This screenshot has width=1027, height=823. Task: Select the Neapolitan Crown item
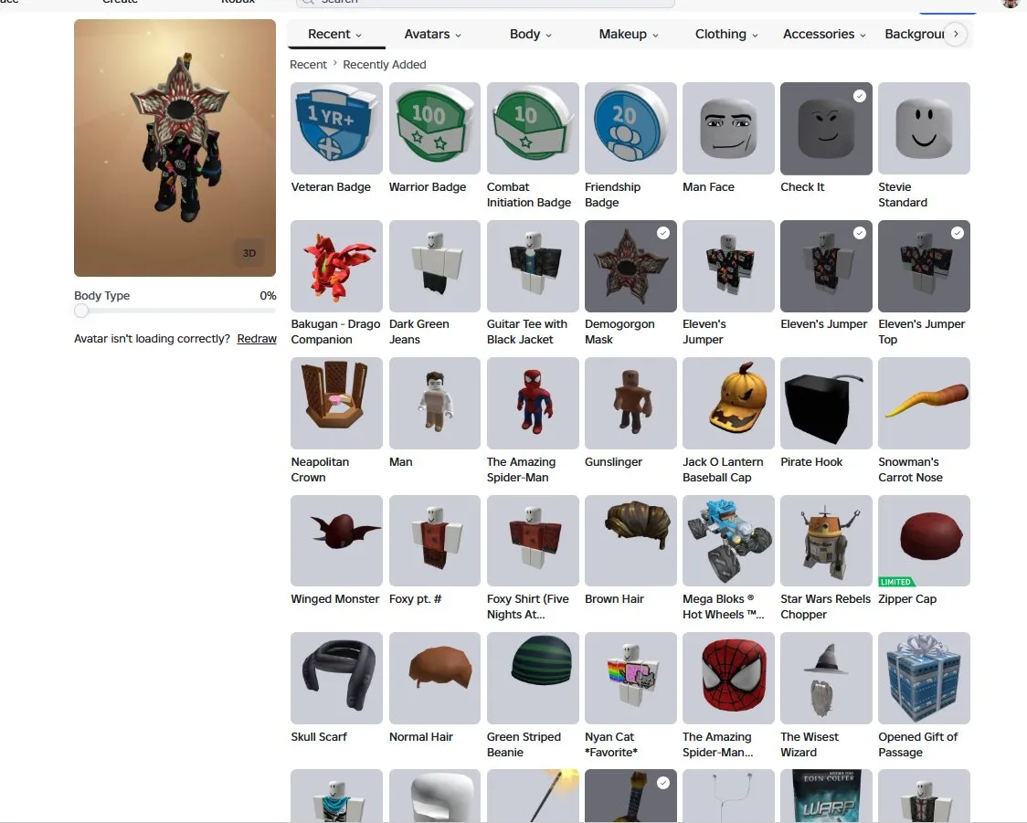pos(336,404)
